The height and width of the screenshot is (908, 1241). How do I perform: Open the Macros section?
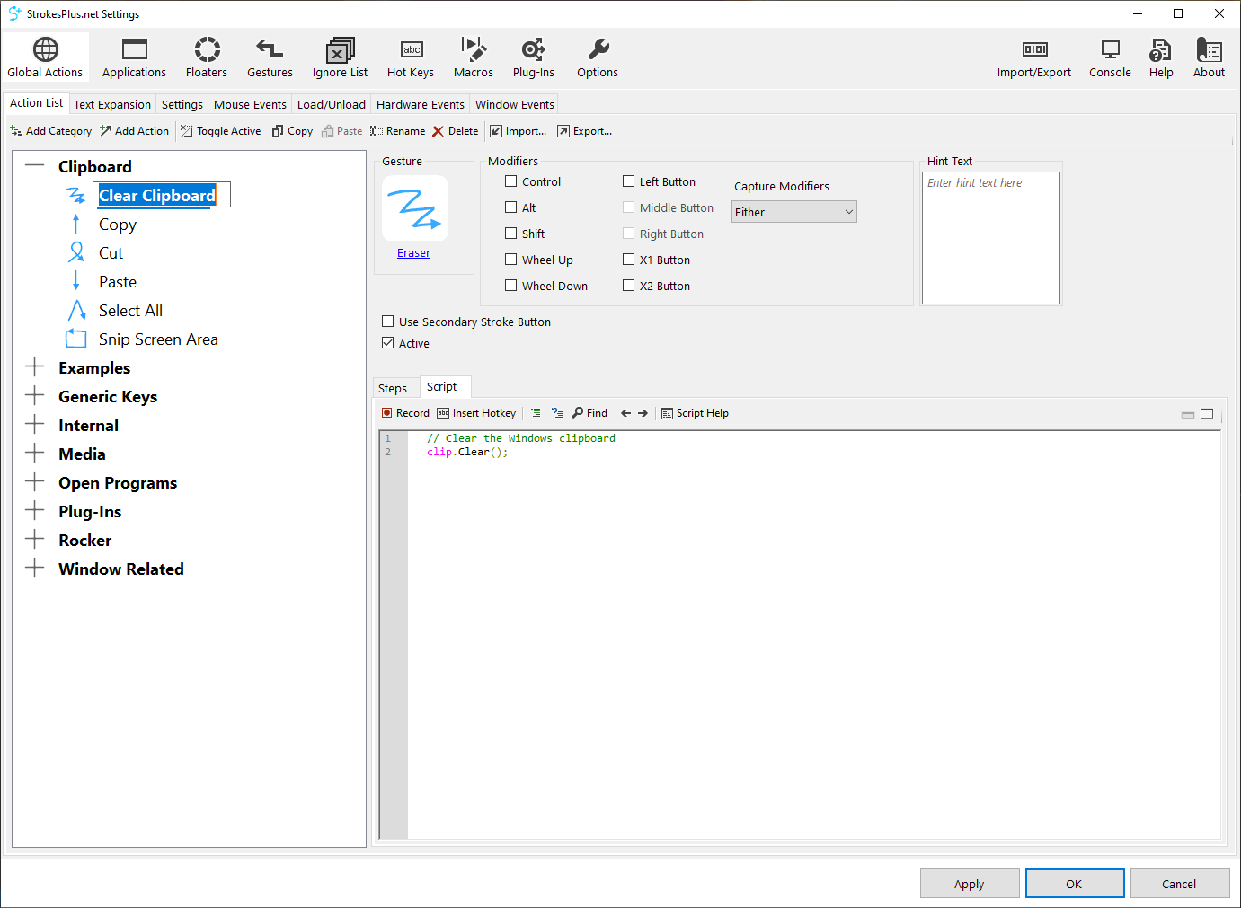pyautogui.click(x=474, y=57)
